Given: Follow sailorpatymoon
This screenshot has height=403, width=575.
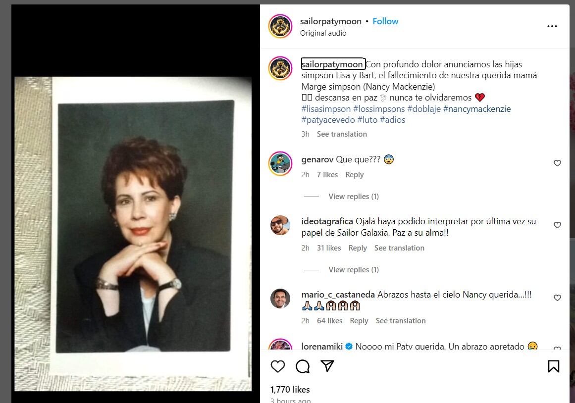Looking at the screenshot, I should coord(385,21).
